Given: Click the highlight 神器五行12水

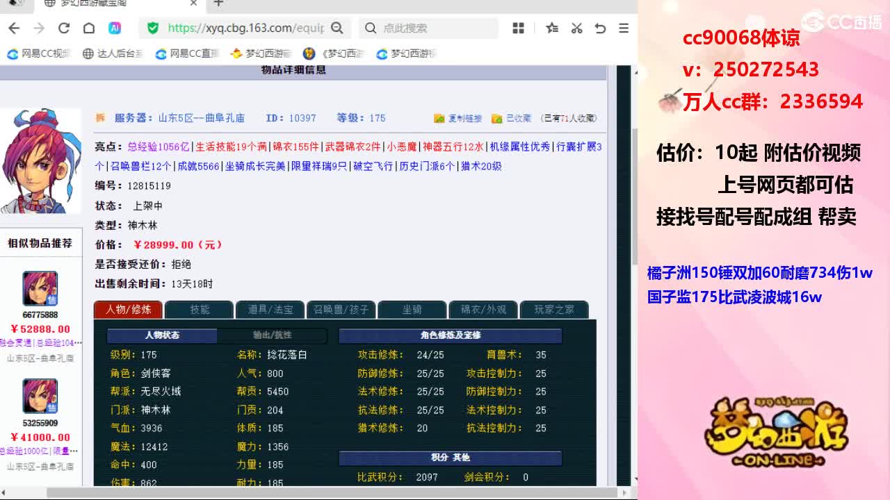Looking at the screenshot, I should pos(453,147).
